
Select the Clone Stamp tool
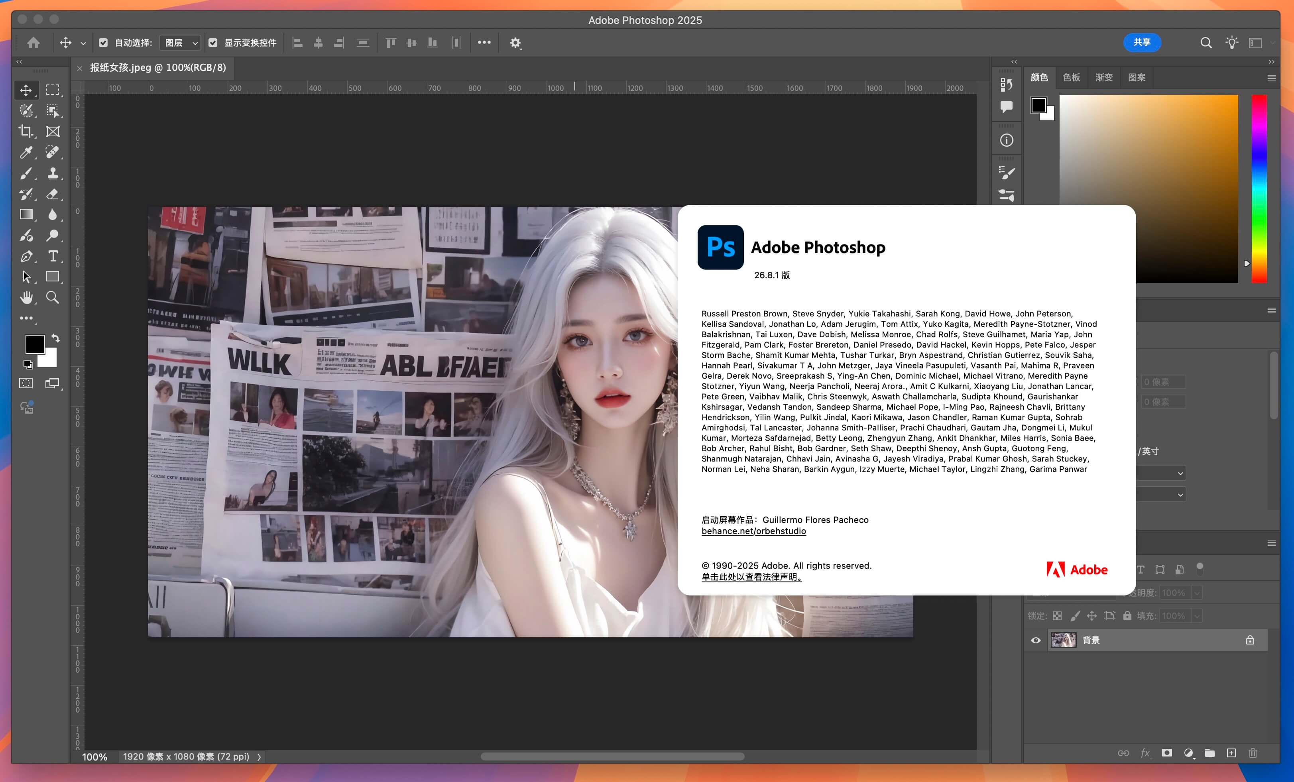point(53,173)
